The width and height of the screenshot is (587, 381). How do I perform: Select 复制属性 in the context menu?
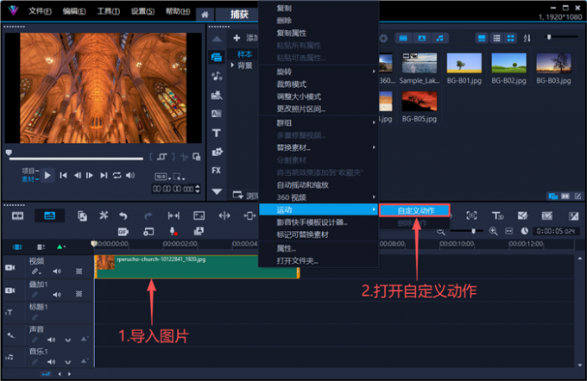pyautogui.click(x=291, y=33)
